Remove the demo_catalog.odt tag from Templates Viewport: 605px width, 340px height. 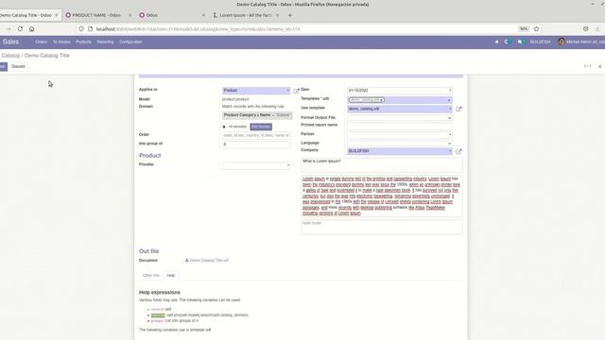click(381, 100)
